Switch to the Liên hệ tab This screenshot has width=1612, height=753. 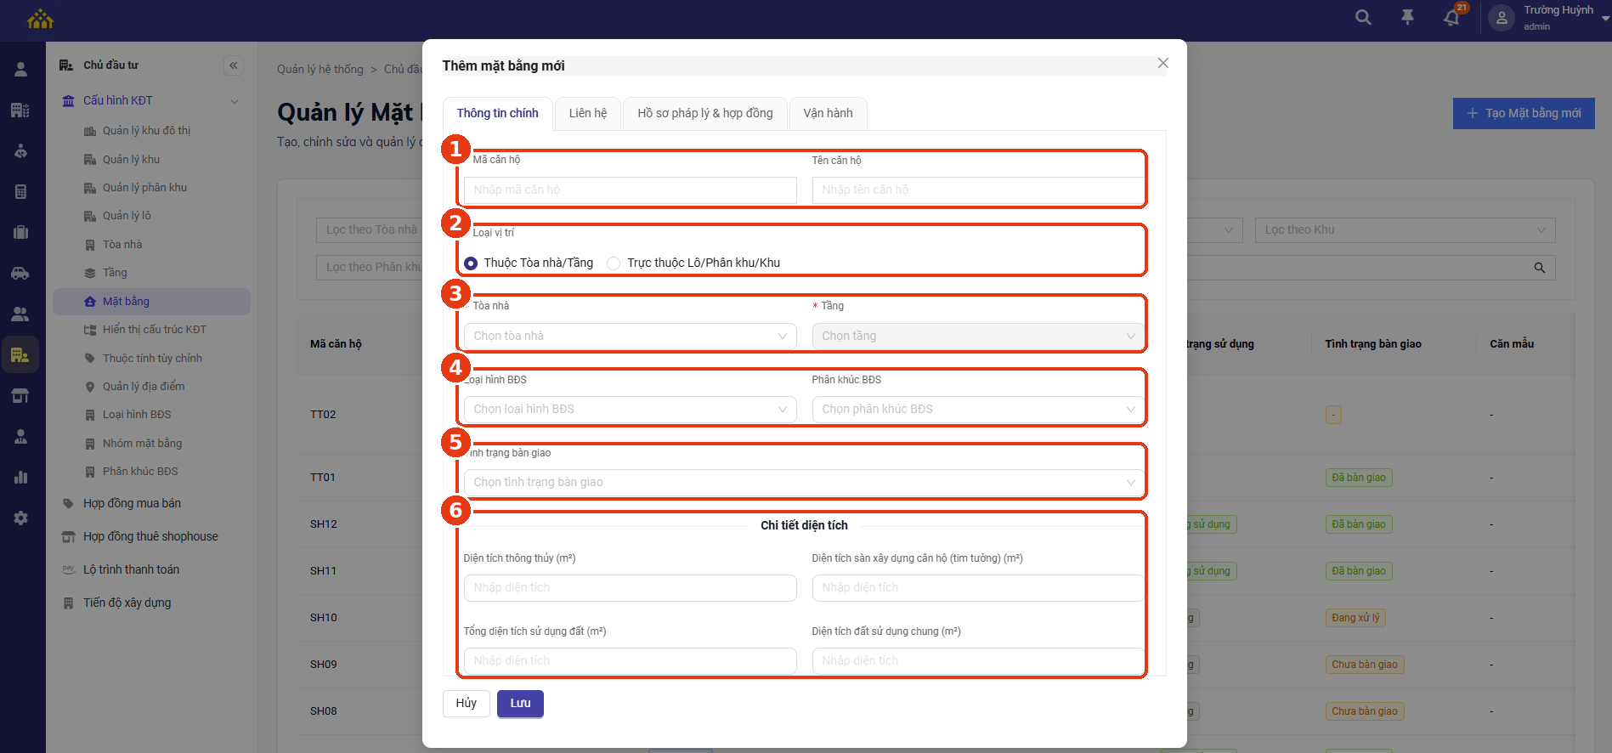pos(588,113)
